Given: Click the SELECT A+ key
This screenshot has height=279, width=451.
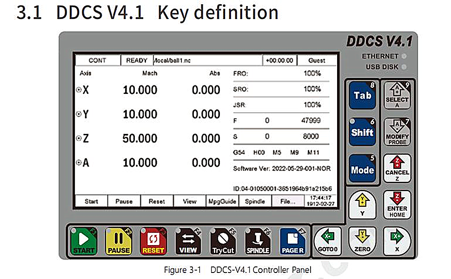Looking at the screenshot, I should (397, 95).
